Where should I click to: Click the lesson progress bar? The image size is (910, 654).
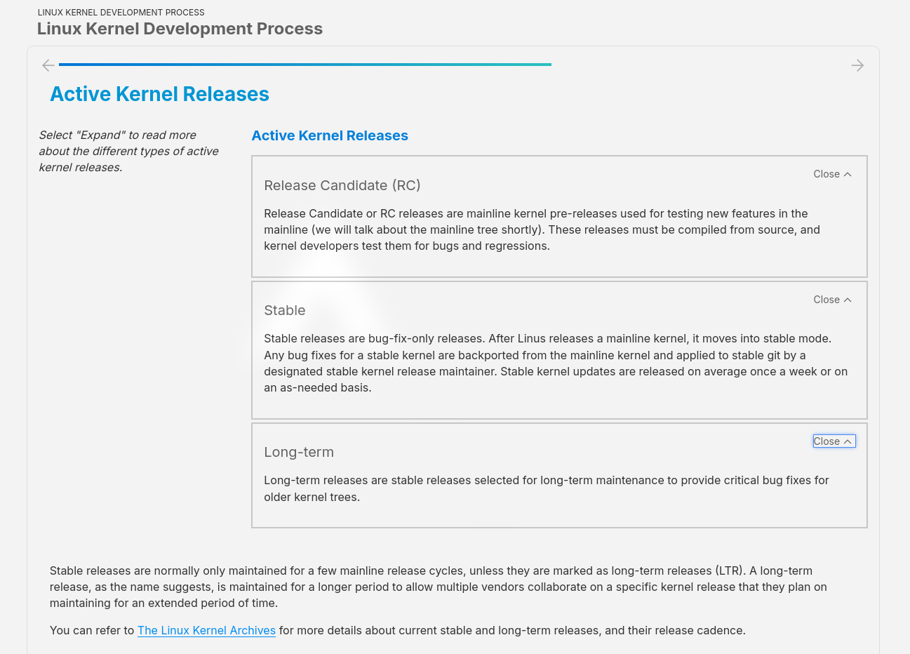tap(305, 65)
